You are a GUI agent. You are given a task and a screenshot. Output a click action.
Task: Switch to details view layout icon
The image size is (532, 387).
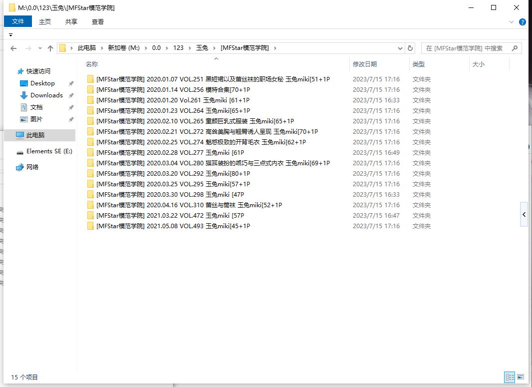pos(510,377)
